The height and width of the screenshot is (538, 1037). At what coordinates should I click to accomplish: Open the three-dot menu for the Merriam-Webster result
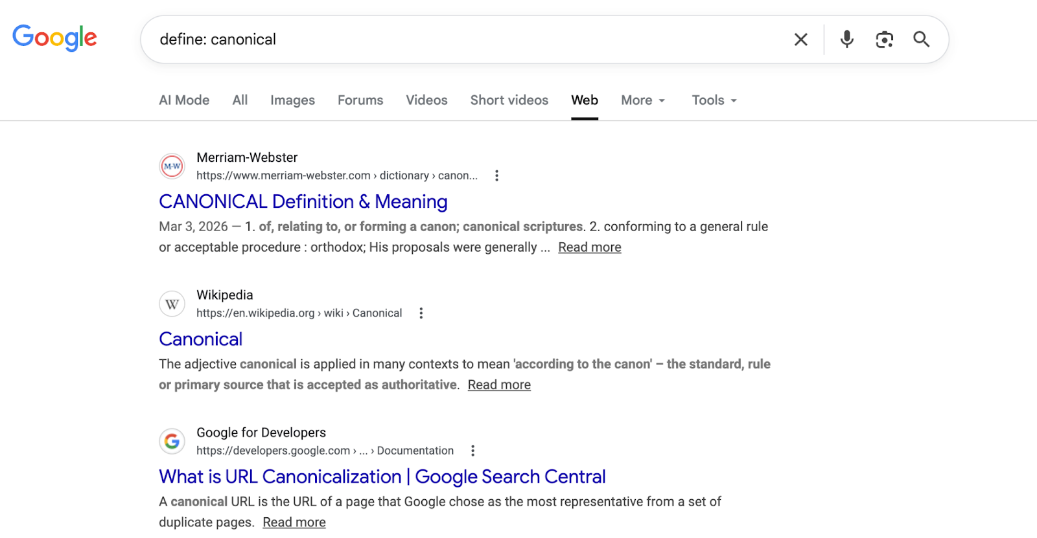click(x=496, y=175)
